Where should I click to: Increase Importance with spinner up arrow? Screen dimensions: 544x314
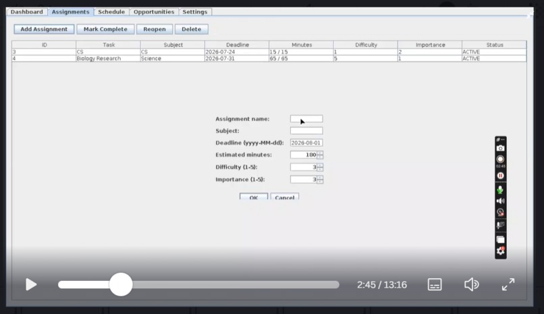[x=320, y=178]
